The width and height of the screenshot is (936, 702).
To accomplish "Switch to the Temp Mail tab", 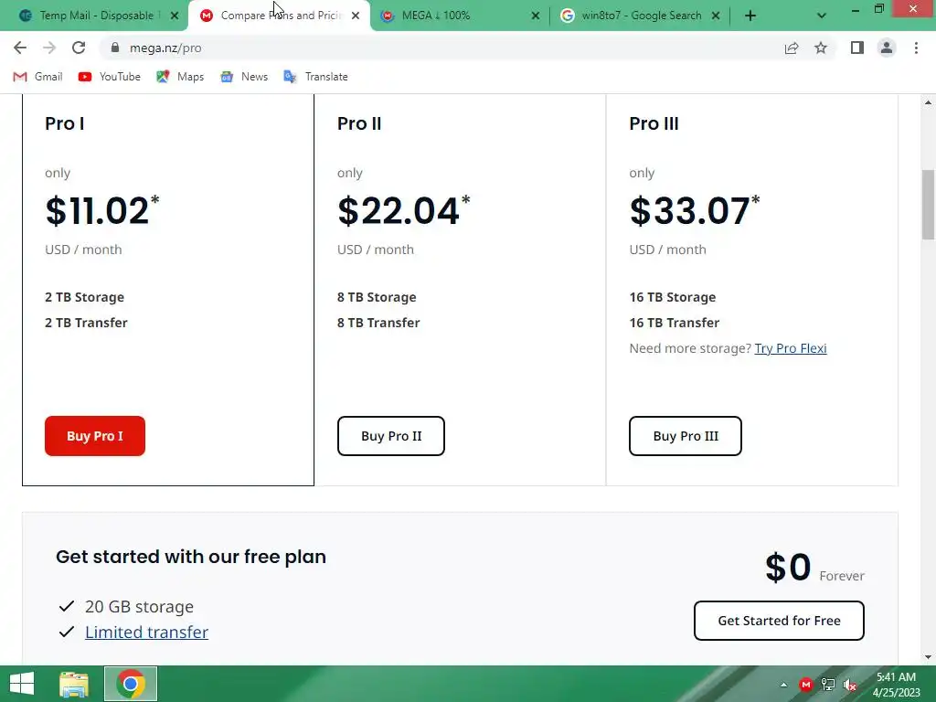I will [91, 16].
